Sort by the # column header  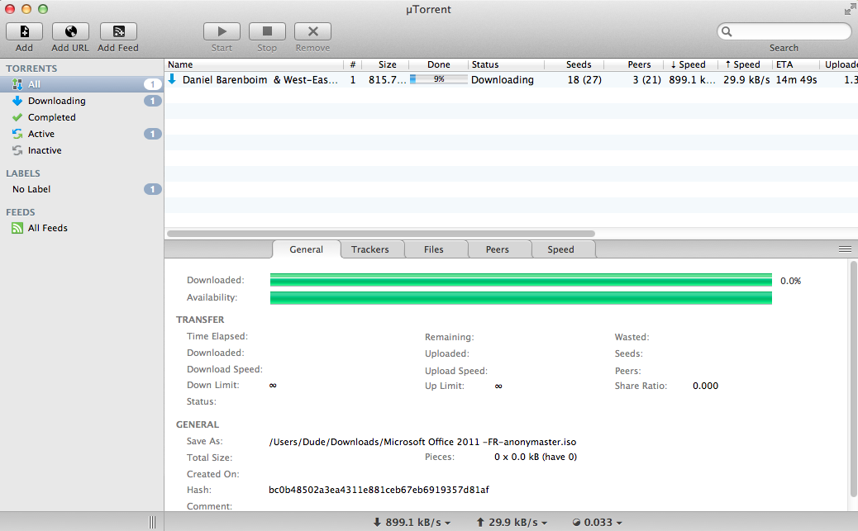click(x=353, y=64)
